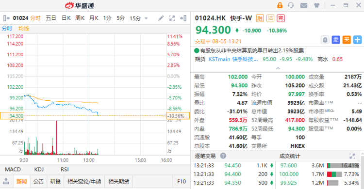364x189 pixels.
Task: Click the 97.600 volume distribution bar
Action: coord(343,166)
